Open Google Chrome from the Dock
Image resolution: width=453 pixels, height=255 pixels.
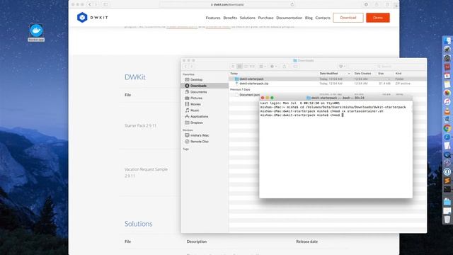coord(447,128)
